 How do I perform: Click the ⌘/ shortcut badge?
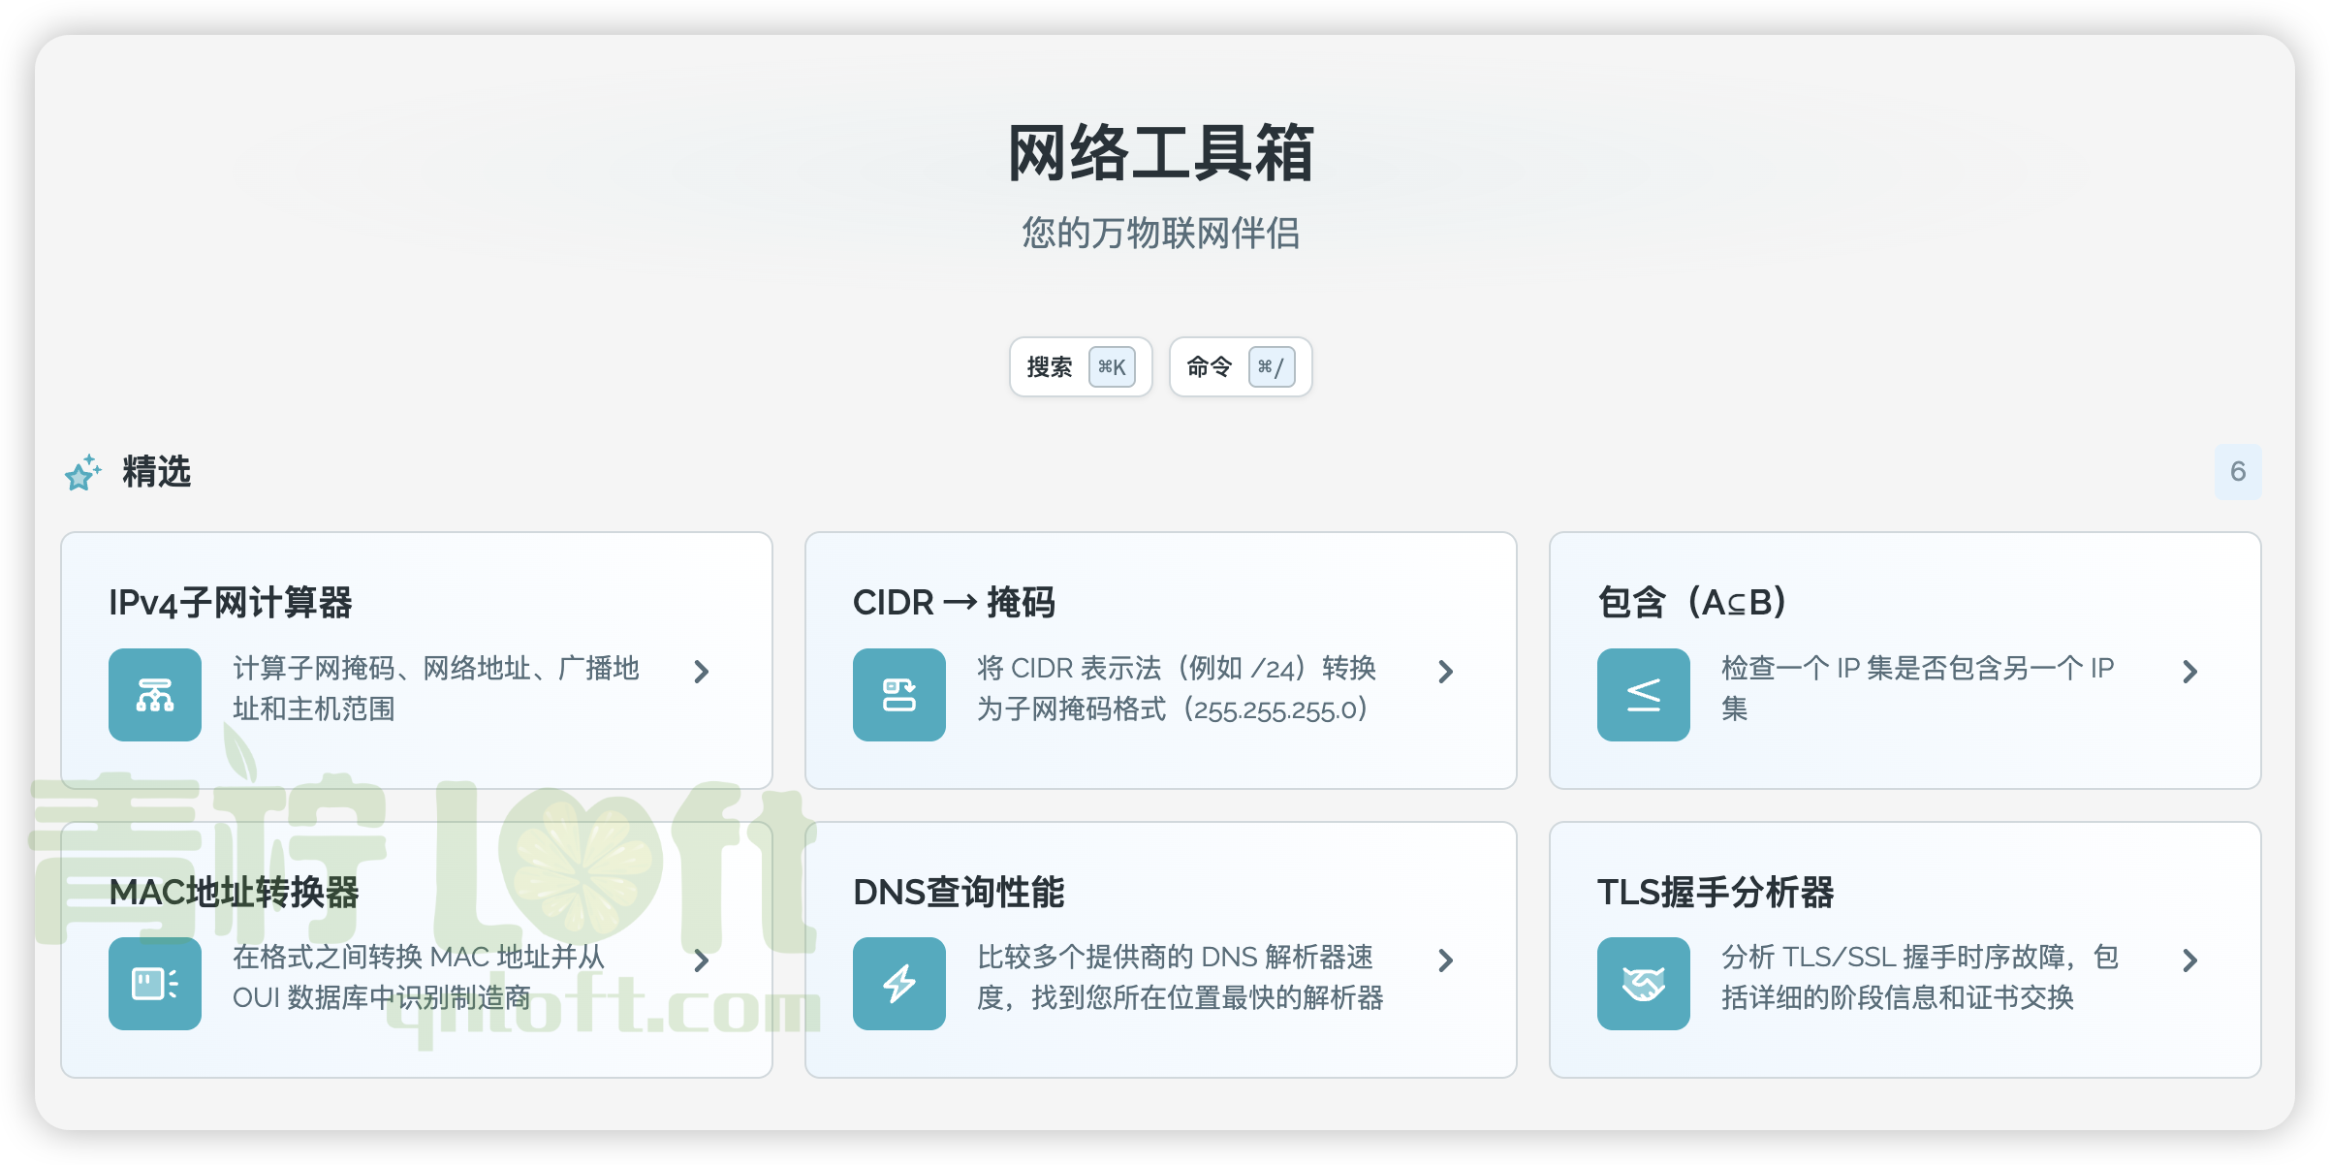point(1271,367)
